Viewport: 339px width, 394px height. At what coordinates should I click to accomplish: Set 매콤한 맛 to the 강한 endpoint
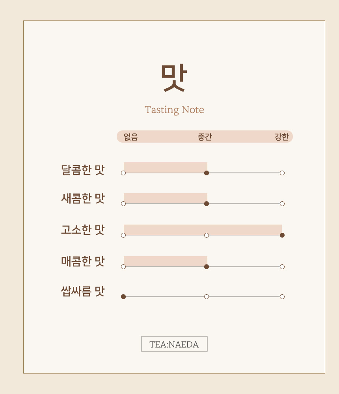click(x=282, y=267)
